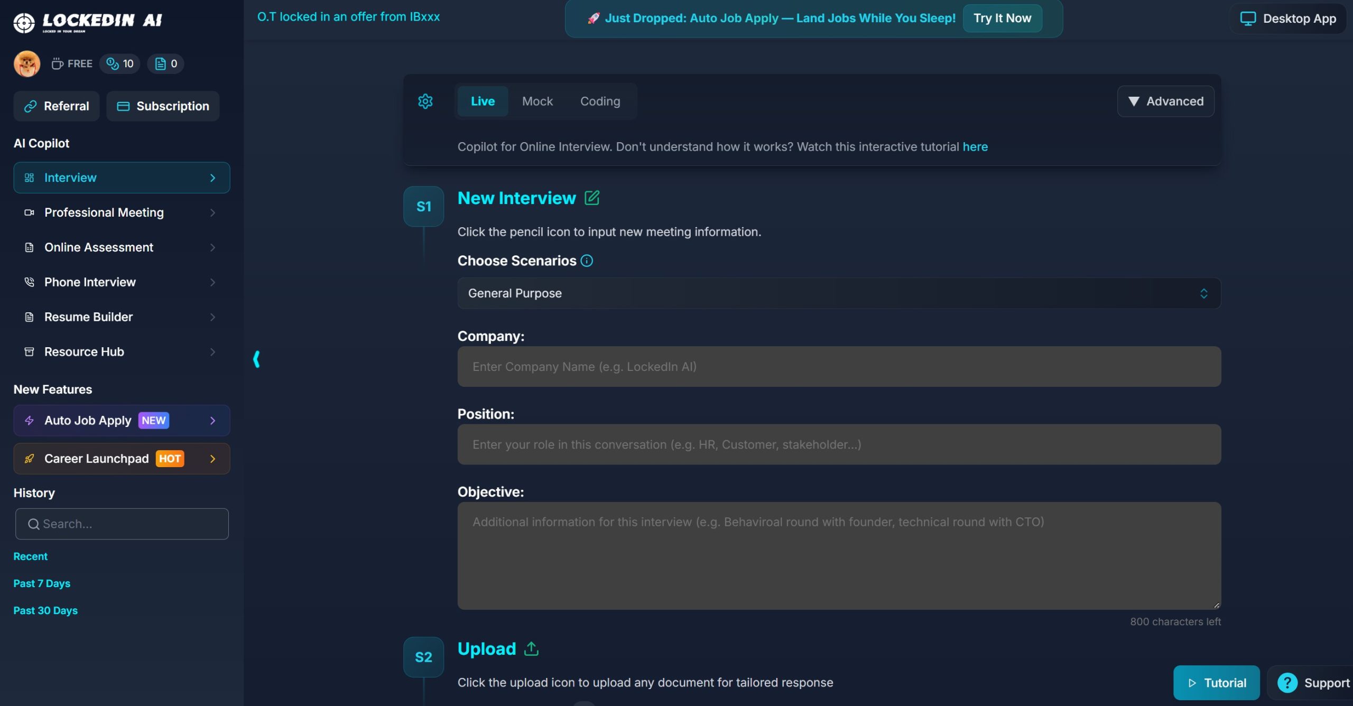The height and width of the screenshot is (706, 1353).
Task: Open the interactive tutorial 'here' link
Action: (x=975, y=147)
